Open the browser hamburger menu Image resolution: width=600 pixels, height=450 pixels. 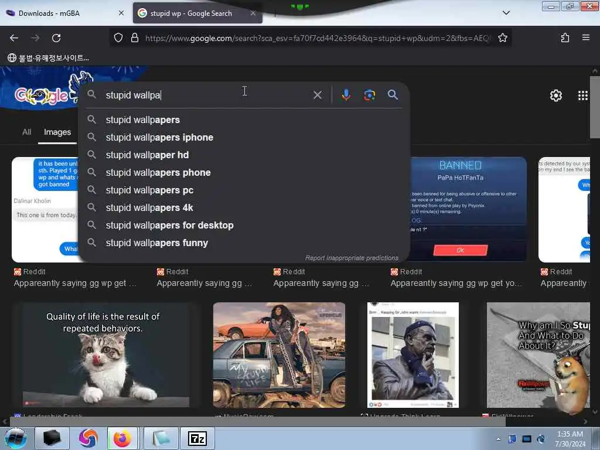[x=585, y=37]
